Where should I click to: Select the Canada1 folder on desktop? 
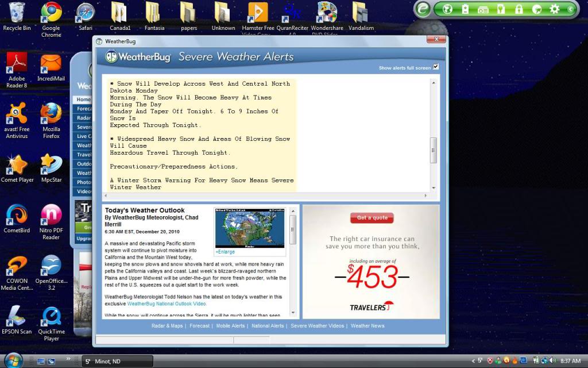[120, 17]
